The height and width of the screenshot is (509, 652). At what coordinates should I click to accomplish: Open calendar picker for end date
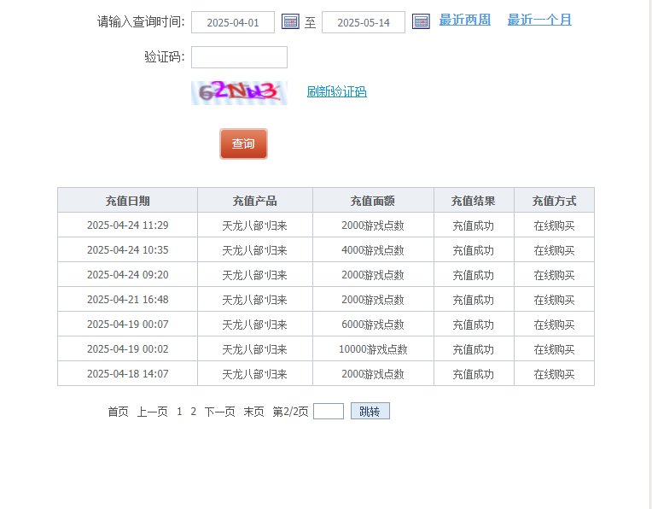pyautogui.click(x=421, y=21)
